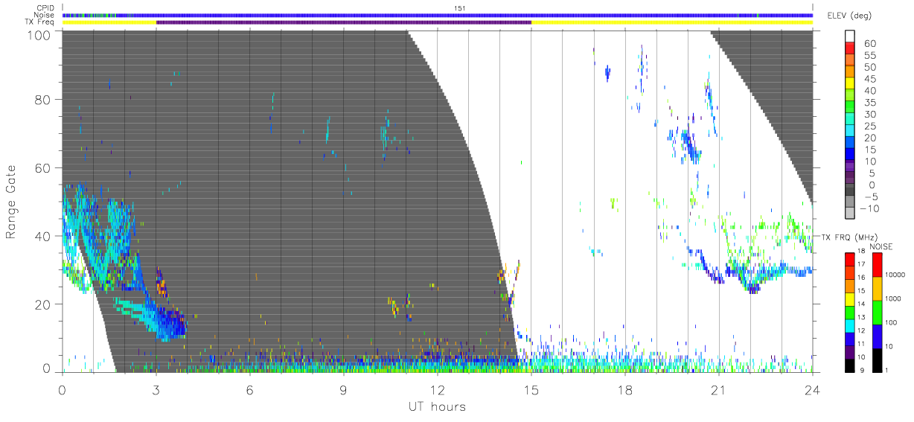Click the 'ELEV (deg)' legend title
This screenshot has height=422, width=914.
click(849, 15)
